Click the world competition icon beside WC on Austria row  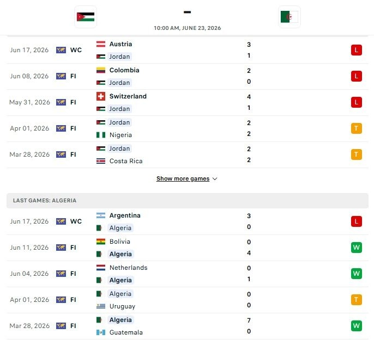pos(61,50)
